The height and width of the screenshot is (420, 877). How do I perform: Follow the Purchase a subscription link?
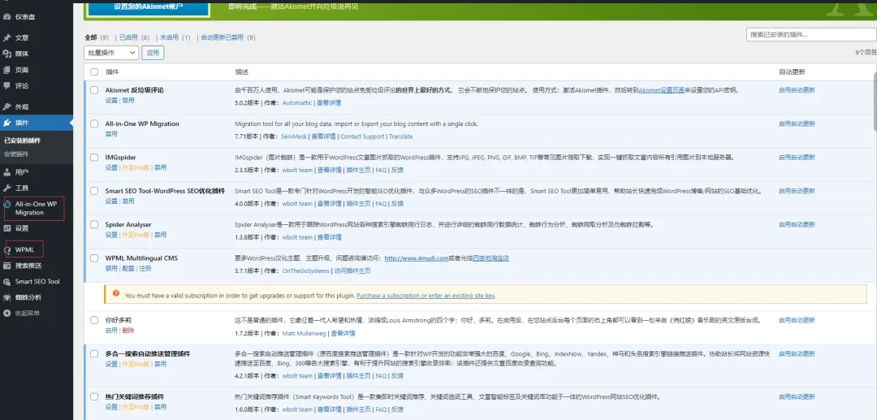click(x=425, y=295)
